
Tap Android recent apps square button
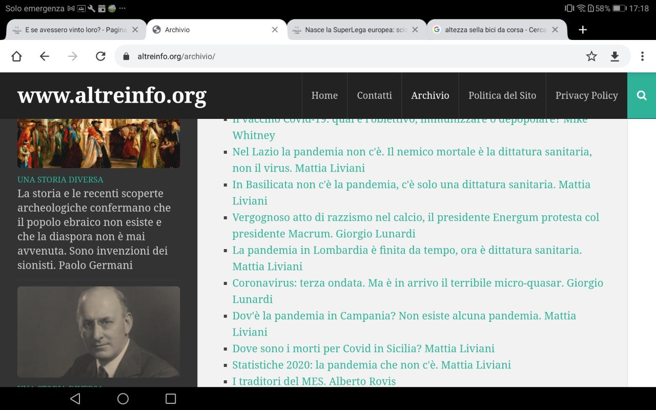(171, 399)
